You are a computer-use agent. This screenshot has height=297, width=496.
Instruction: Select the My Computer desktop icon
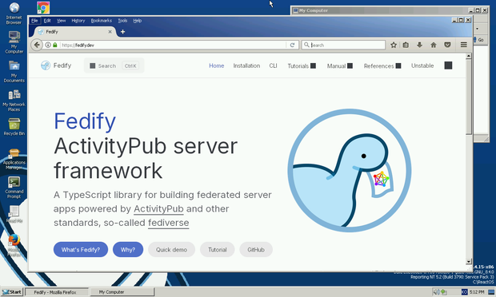tap(14, 42)
